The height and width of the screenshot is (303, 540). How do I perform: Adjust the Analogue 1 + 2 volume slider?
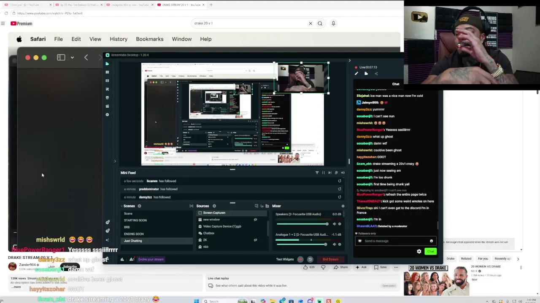pyautogui.click(x=302, y=244)
